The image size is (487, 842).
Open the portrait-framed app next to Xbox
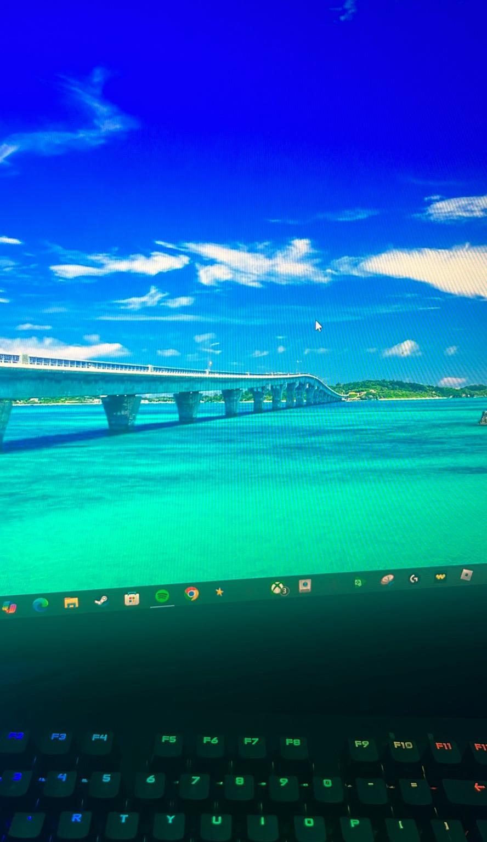305,585
